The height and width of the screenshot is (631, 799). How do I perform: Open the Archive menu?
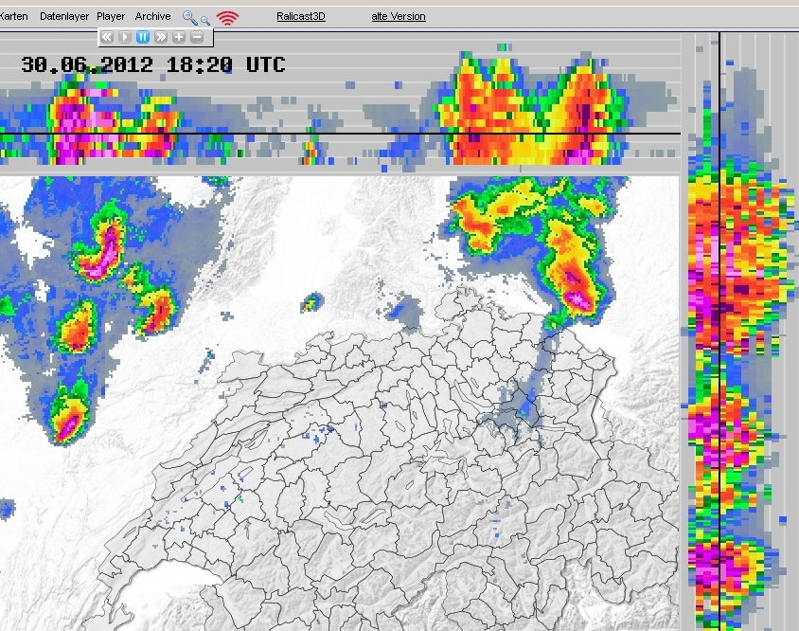coord(152,16)
